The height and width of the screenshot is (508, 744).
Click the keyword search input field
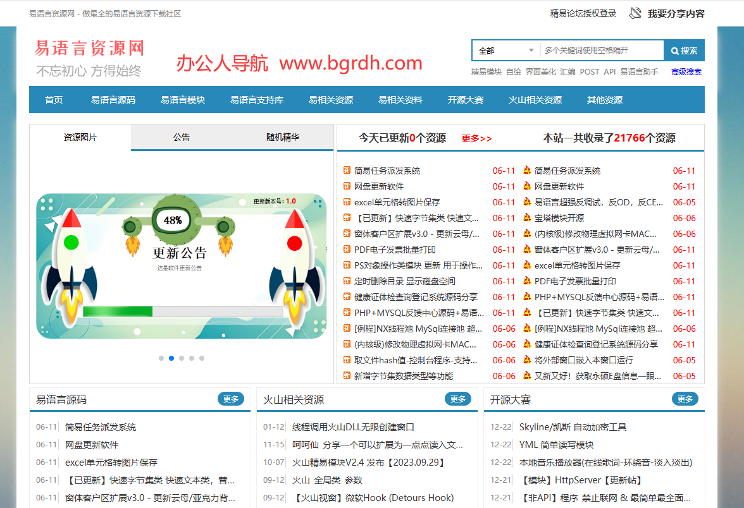[x=601, y=51]
